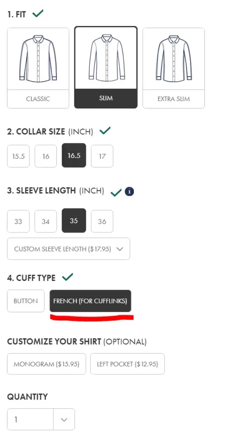Select sleeve length 36
Image resolution: width=236 pixels, height=441 pixels.
(102, 221)
